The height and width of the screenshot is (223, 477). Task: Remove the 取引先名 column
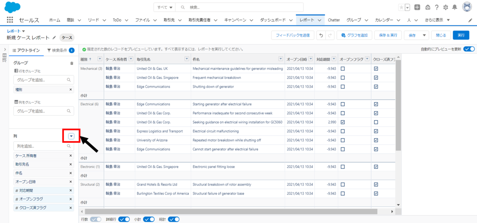[x=70, y=164]
